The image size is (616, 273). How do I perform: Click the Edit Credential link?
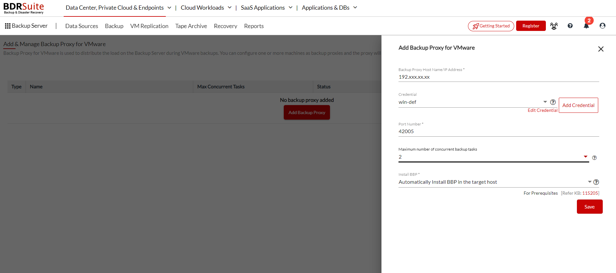[542, 111]
